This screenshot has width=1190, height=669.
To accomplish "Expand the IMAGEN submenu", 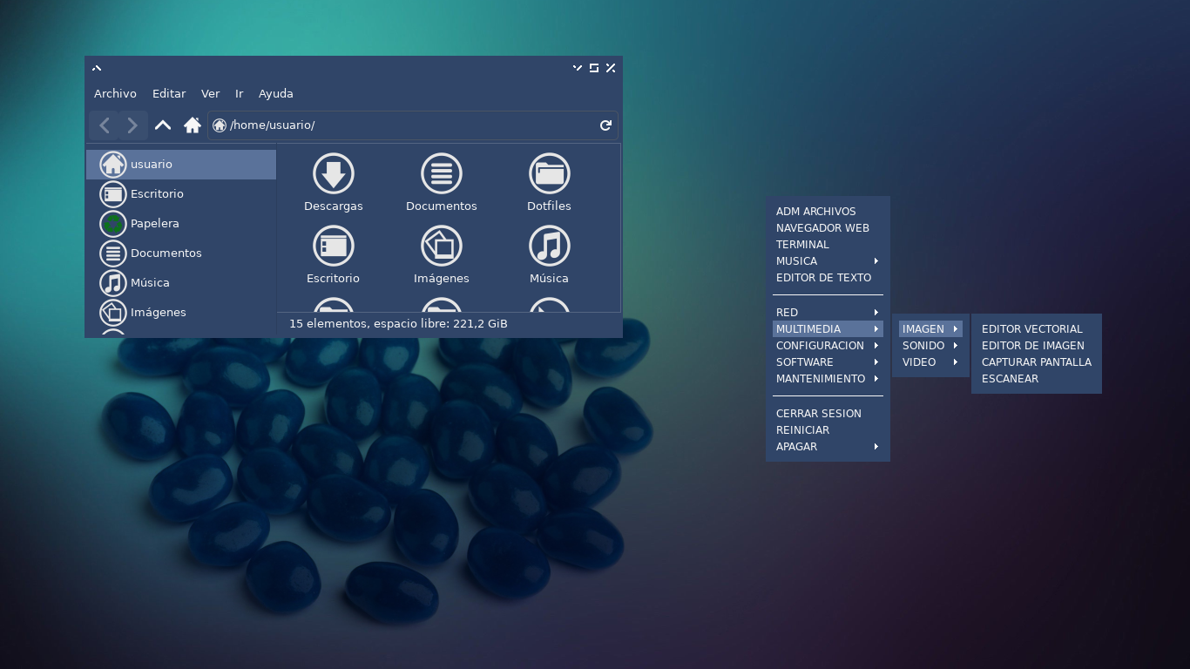I will click(930, 329).
